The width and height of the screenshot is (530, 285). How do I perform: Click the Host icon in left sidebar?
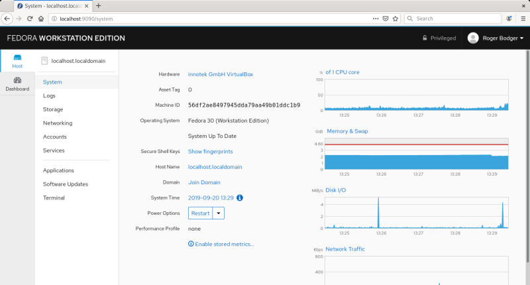click(17, 61)
